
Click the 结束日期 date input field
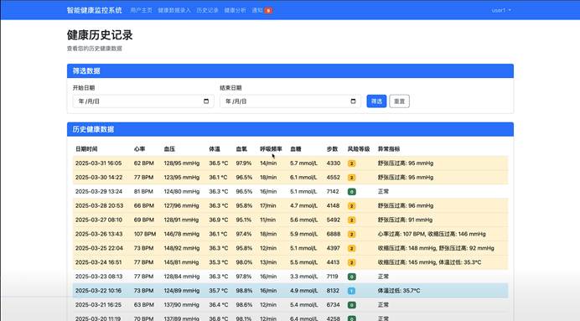[290, 101]
